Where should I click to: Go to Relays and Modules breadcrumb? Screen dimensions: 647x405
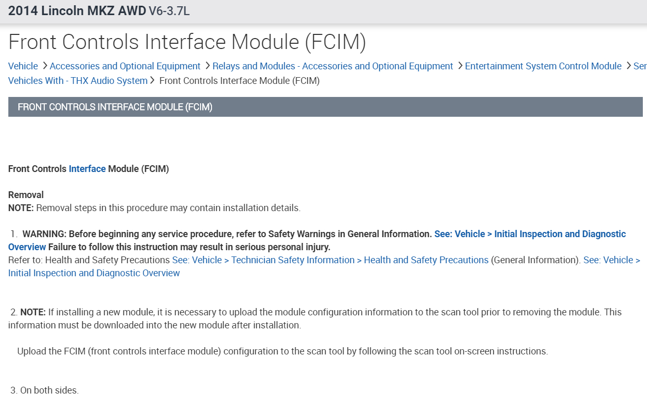pos(333,66)
